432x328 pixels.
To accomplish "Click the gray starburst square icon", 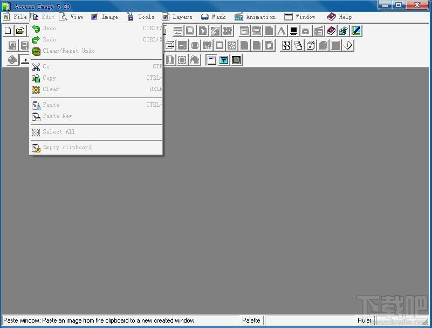I will [232, 45].
